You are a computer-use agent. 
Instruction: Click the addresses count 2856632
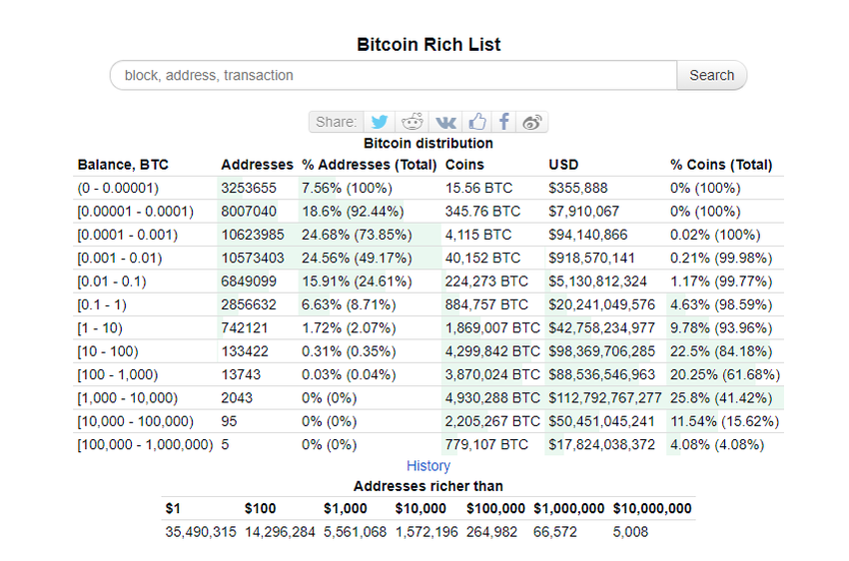point(249,304)
